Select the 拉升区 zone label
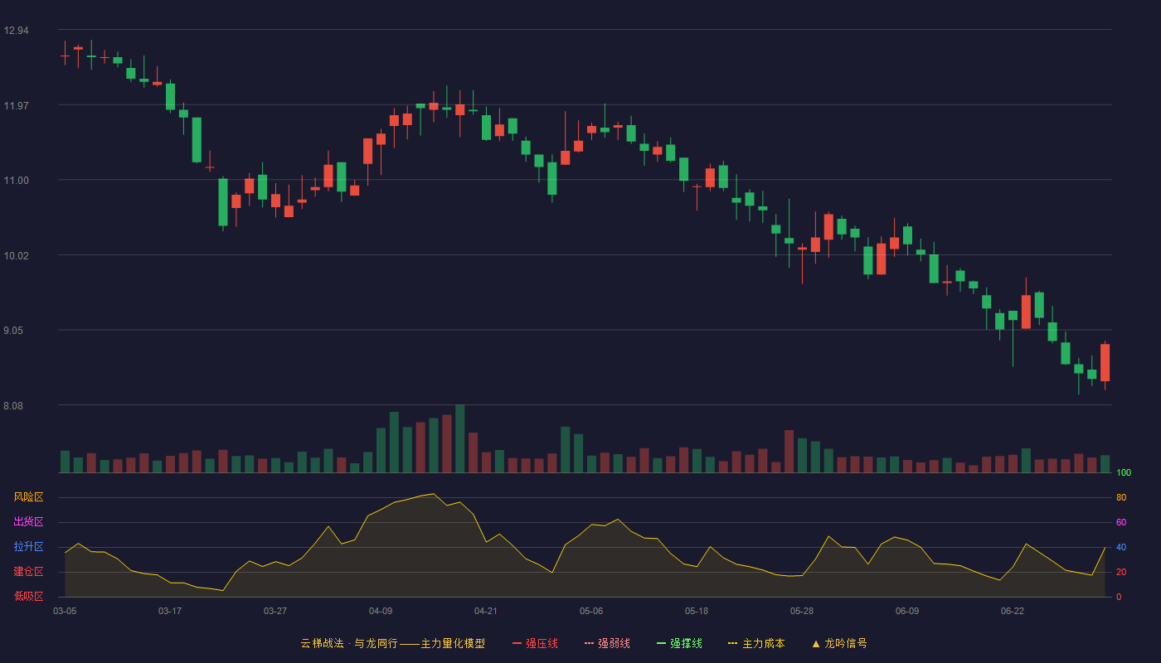The width and height of the screenshot is (1161, 663). (28, 547)
